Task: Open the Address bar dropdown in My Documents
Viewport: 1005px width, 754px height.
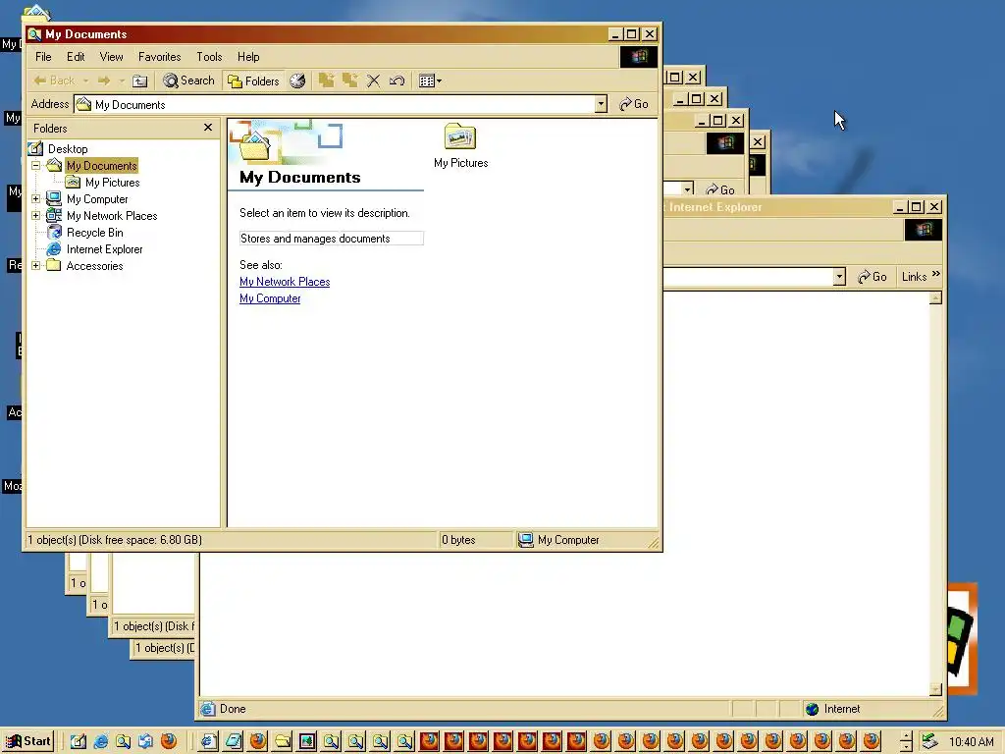Action: [601, 104]
